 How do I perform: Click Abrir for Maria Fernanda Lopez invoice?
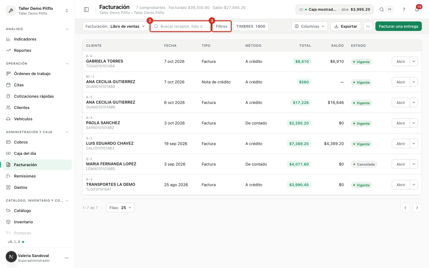point(401,164)
